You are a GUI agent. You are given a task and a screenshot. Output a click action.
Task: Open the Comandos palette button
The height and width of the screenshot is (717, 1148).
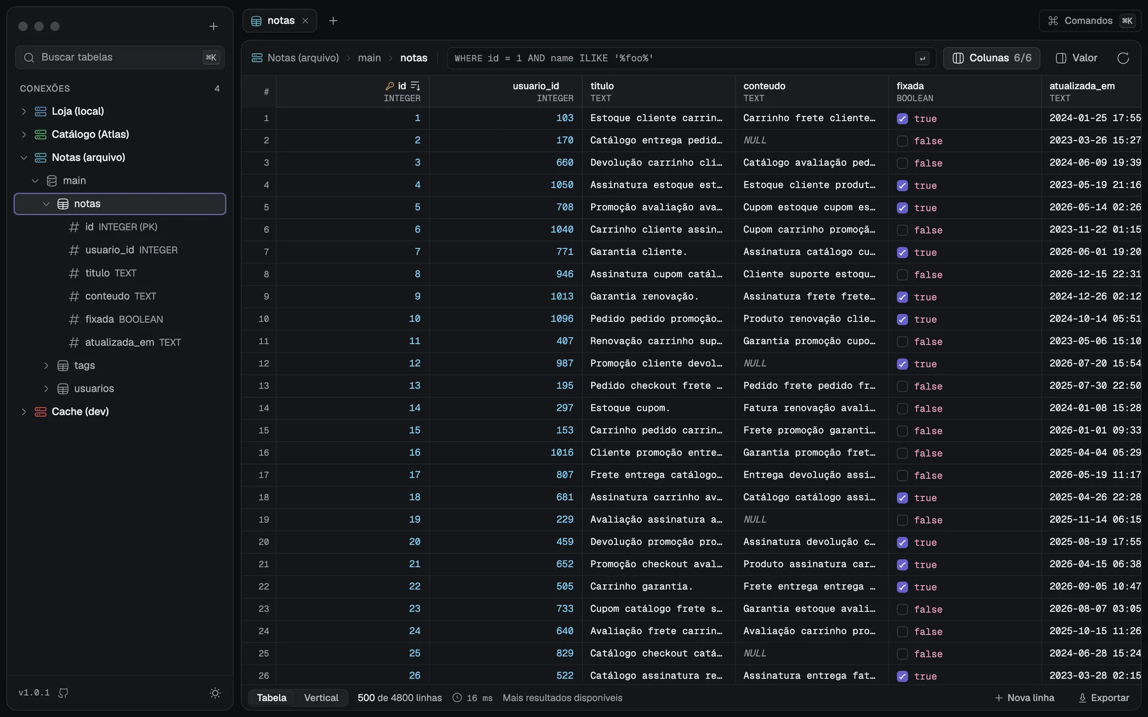click(1089, 21)
